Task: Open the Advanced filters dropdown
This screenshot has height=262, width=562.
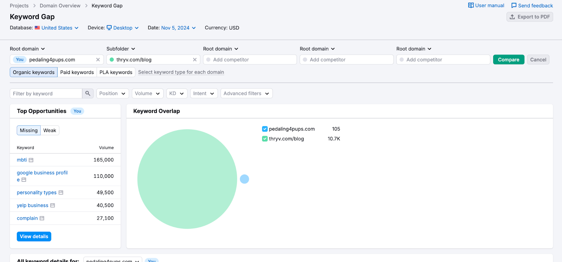Action: point(247,94)
